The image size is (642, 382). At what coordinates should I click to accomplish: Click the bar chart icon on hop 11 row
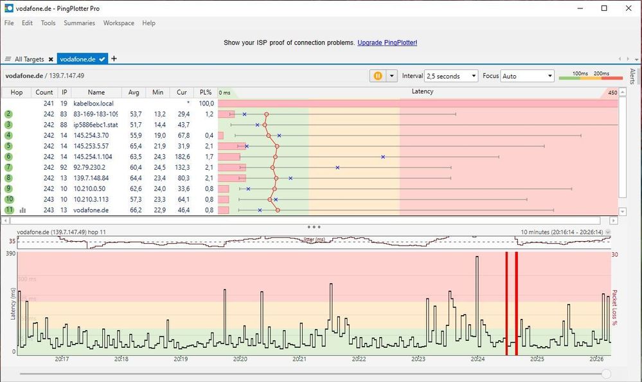(23, 210)
